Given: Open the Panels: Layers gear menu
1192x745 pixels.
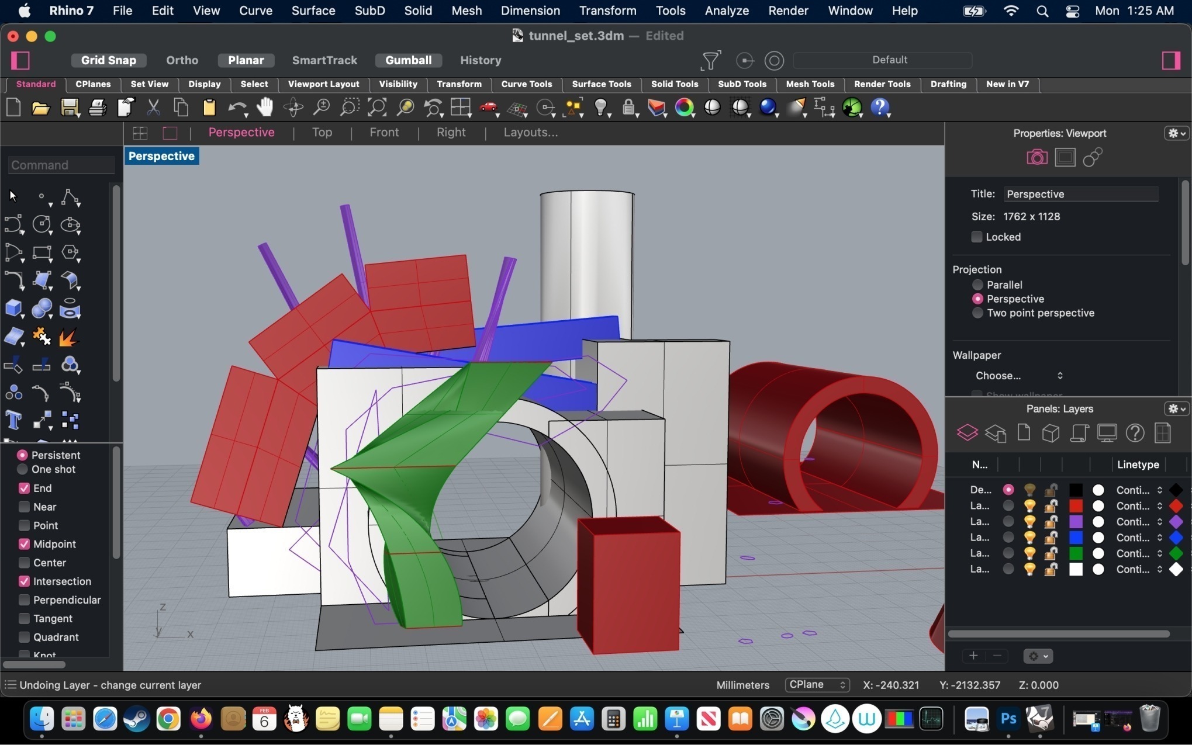Looking at the screenshot, I should 1176,408.
